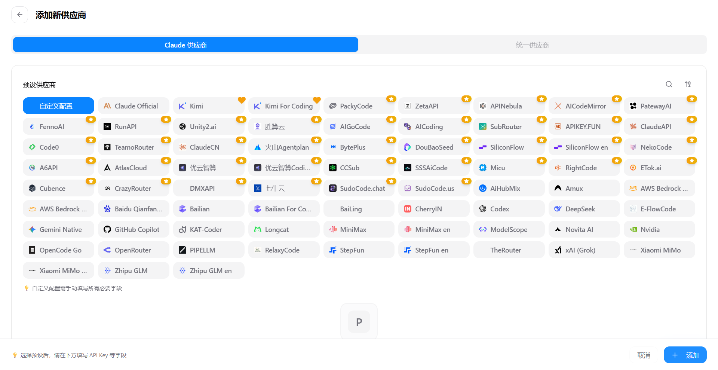This screenshot has width=718, height=370.
Task: Select the xAI (Grok) provider
Action: click(x=584, y=250)
